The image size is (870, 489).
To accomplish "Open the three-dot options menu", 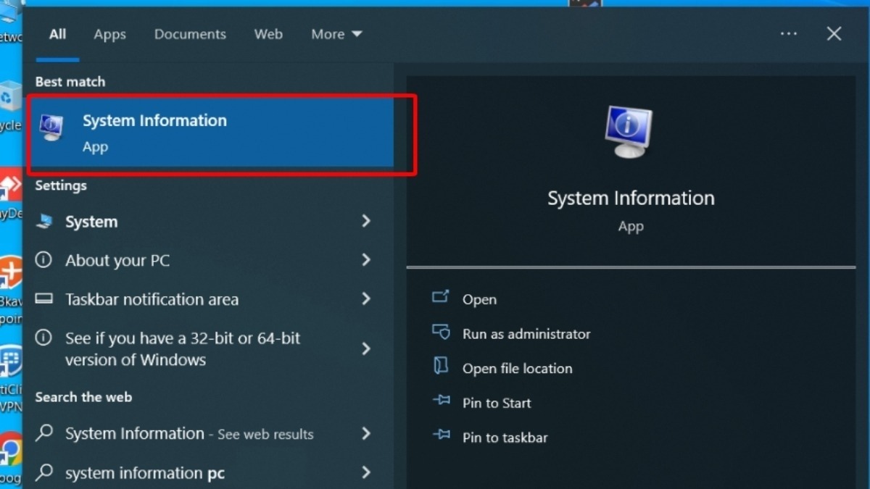I will click(x=789, y=34).
